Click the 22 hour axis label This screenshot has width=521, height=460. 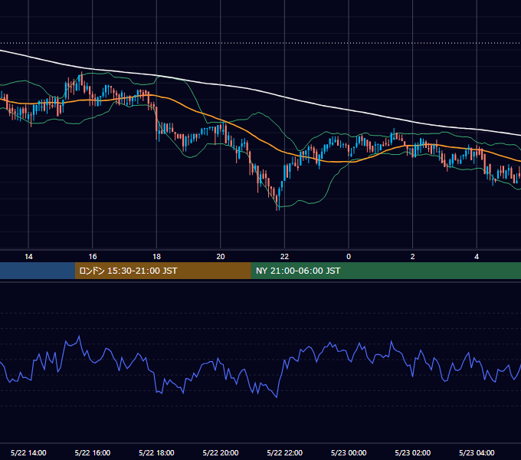coord(284,257)
